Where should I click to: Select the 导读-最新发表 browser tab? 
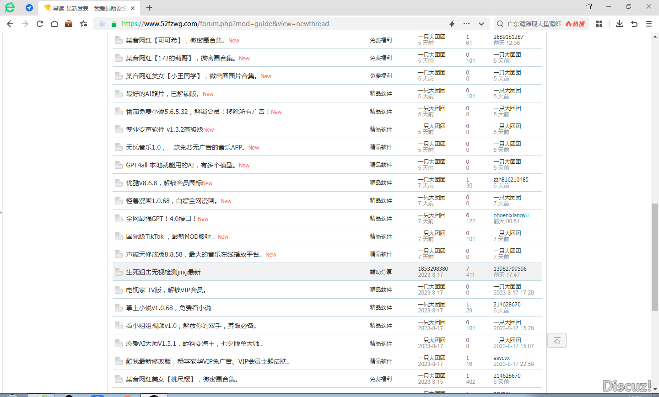[89, 8]
